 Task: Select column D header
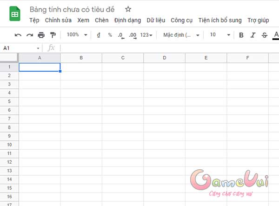click(x=165, y=58)
